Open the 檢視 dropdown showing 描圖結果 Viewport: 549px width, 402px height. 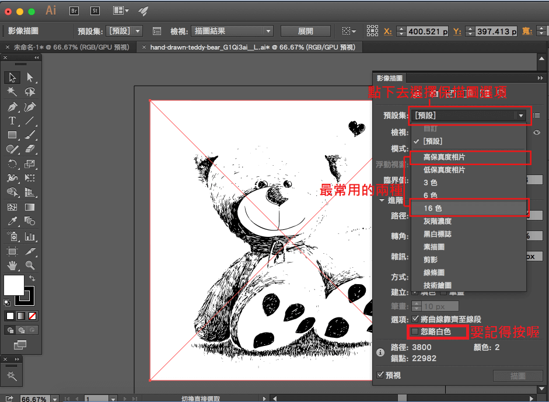(233, 31)
